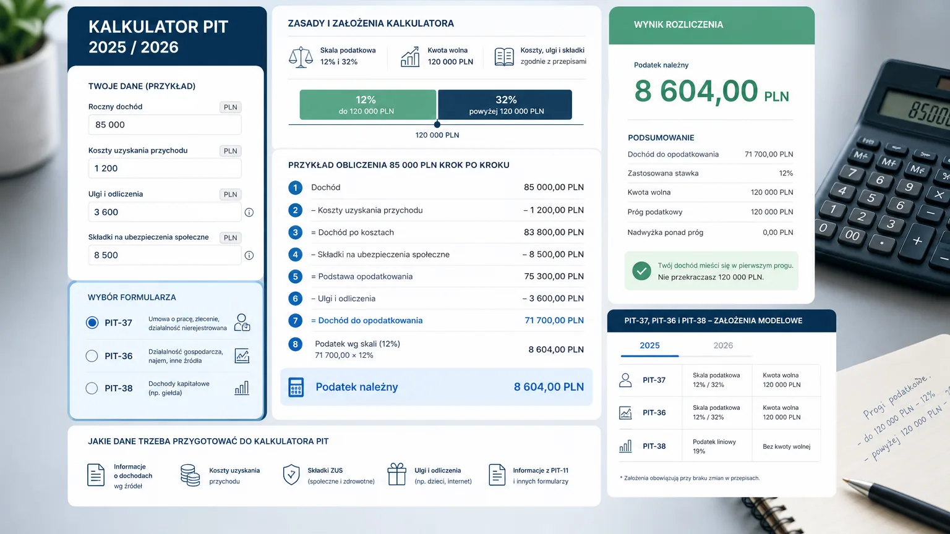950x534 pixels.
Task: Click the person icon in the PIT-37 table row
Action: click(625, 380)
